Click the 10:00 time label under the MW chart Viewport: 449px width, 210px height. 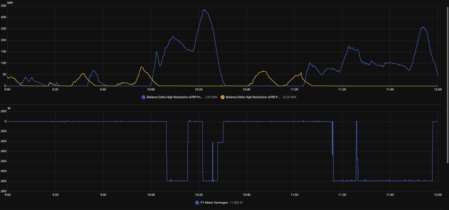click(x=151, y=90)
